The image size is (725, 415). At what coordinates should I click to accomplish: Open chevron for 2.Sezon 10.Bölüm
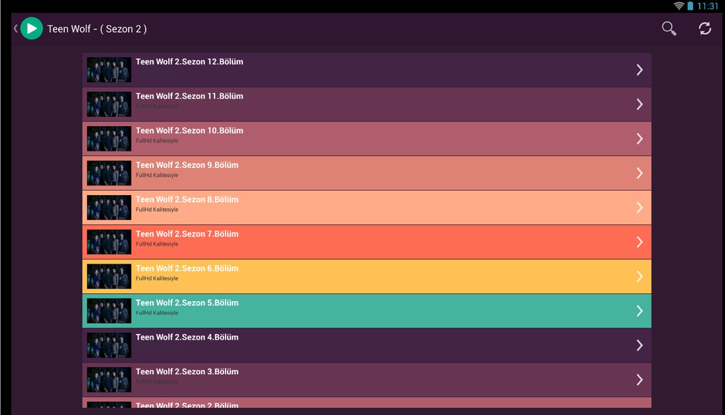click(639, 138)
